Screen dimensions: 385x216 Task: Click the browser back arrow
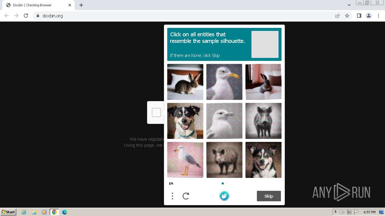tap(7, 16)
